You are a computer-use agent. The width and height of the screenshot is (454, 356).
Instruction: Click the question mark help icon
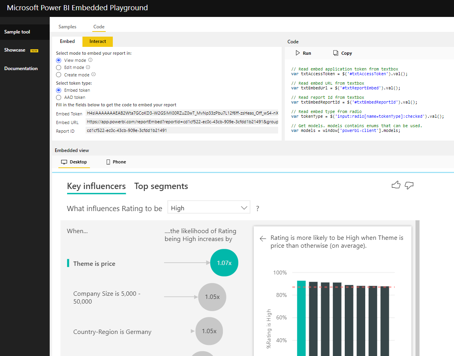[258, 209]
